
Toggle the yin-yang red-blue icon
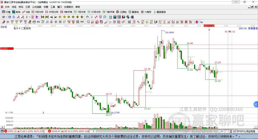pos(197,22)
